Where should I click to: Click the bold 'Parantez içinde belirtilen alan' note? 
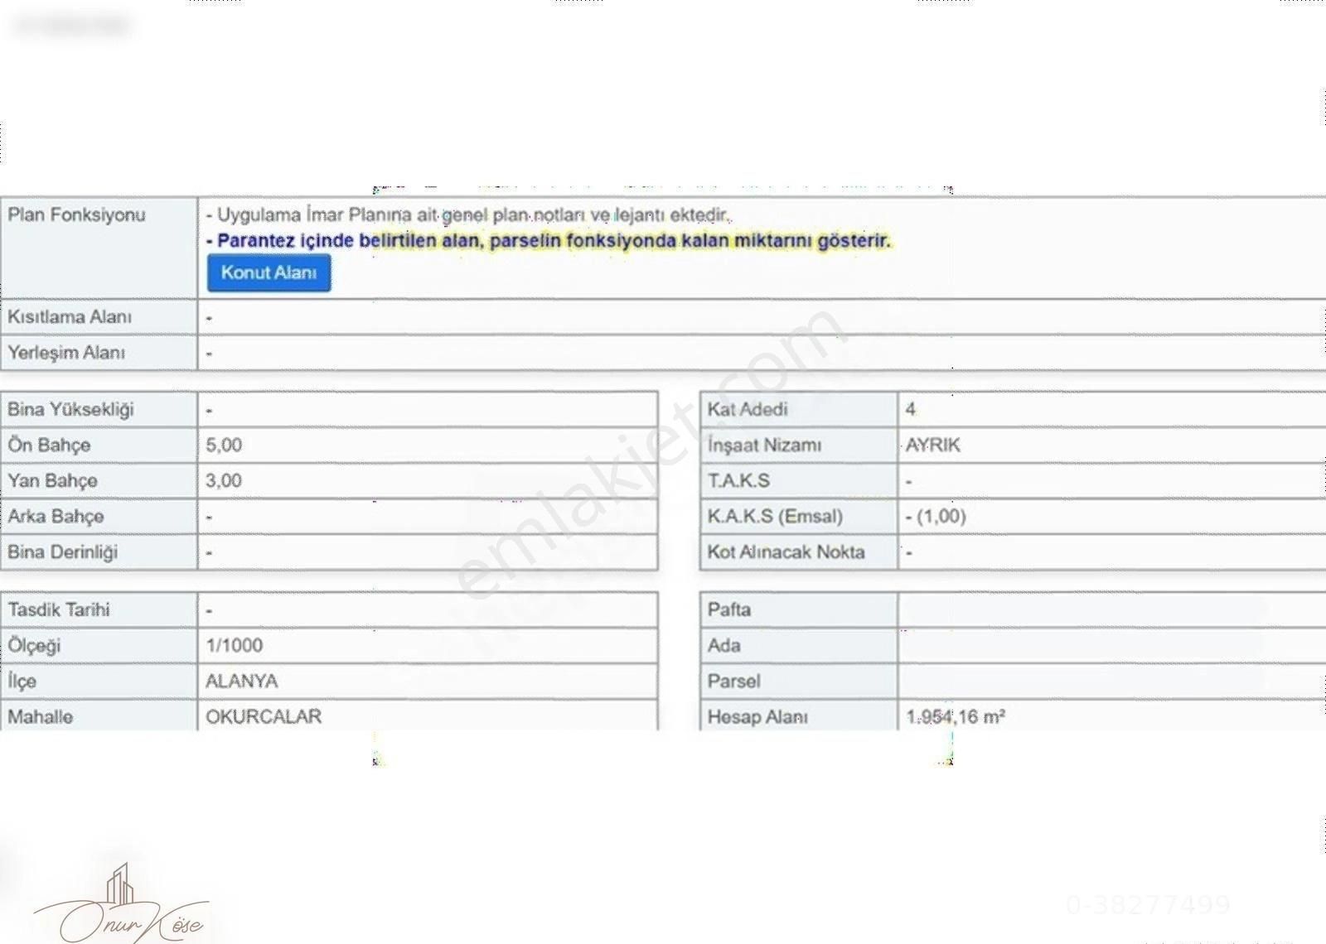coord(548,241)
